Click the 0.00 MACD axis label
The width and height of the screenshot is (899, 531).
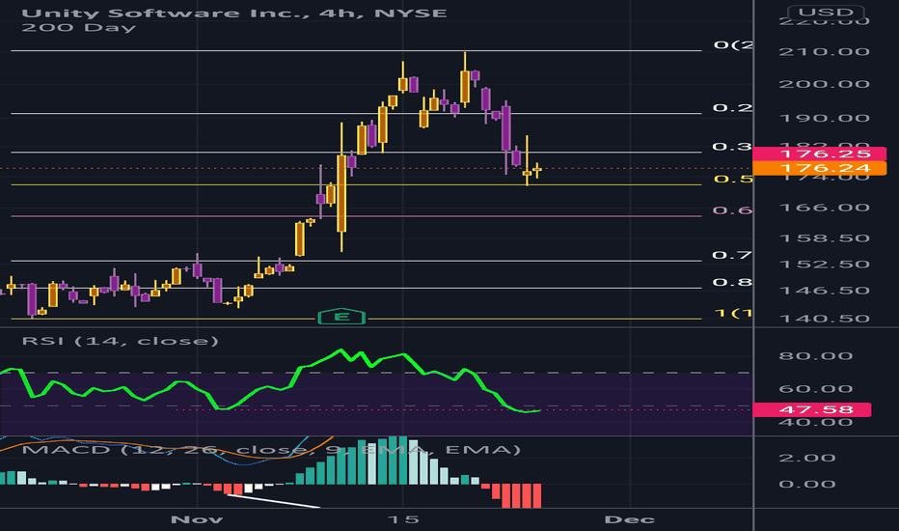tap(806, 485)
